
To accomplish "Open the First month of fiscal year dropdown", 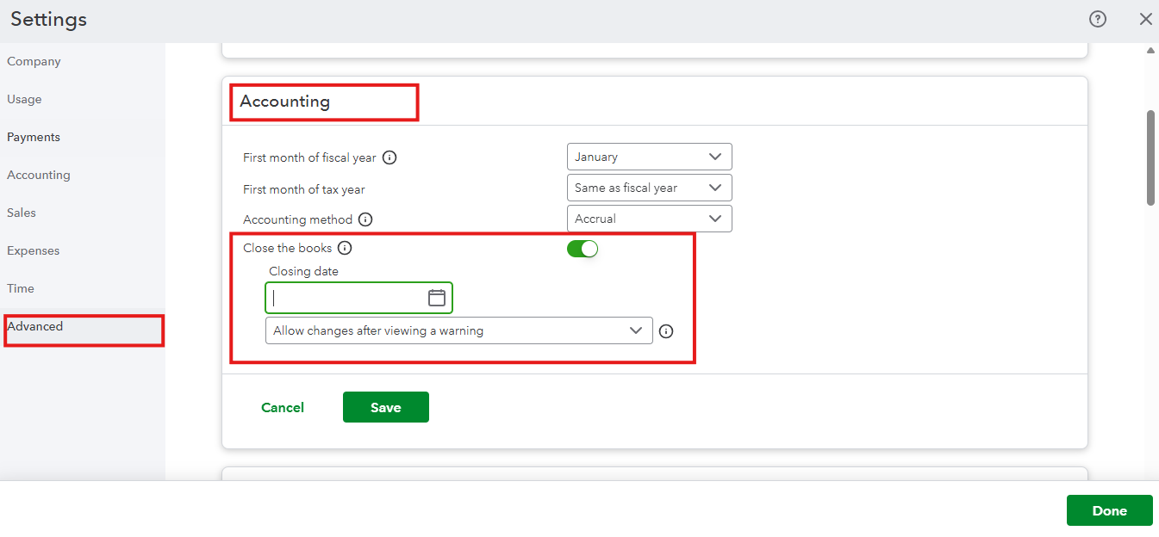I will point(649,157).
